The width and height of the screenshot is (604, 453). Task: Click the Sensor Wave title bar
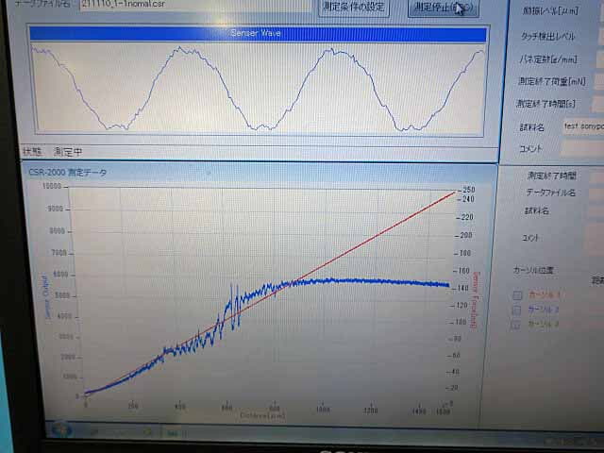258,34
